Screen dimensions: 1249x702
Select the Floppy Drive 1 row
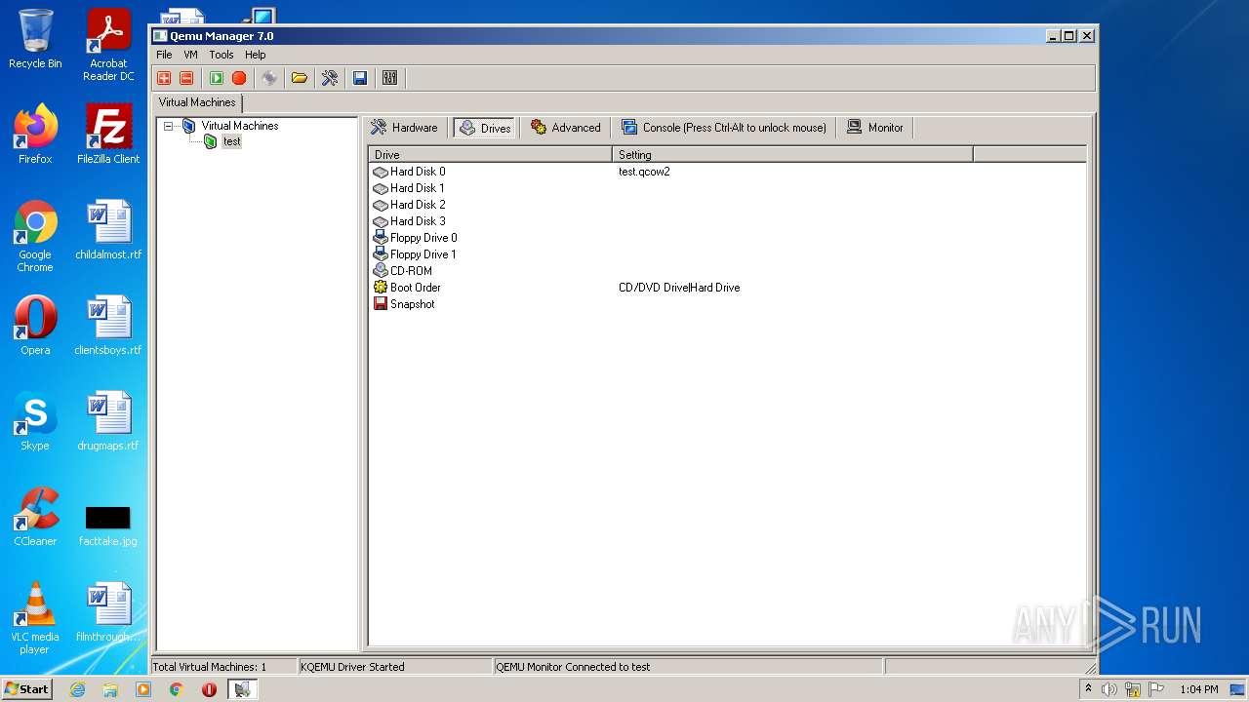pyautogui.click(x=727, y=254)
